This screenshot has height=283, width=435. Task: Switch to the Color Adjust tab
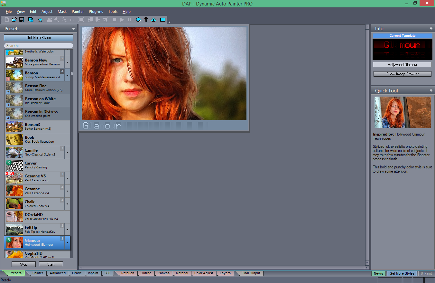tap(204, 273)
